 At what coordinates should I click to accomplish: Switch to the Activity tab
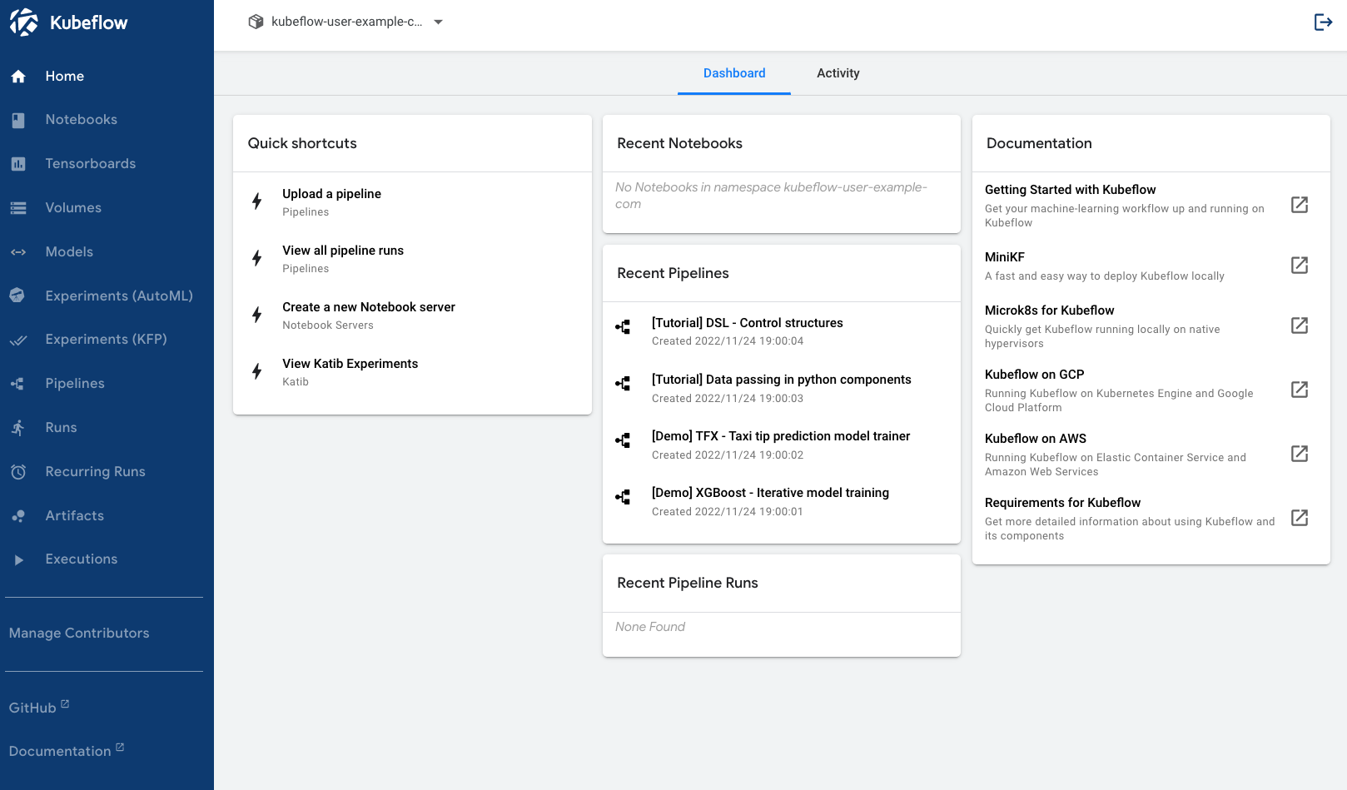click(838, 73)
